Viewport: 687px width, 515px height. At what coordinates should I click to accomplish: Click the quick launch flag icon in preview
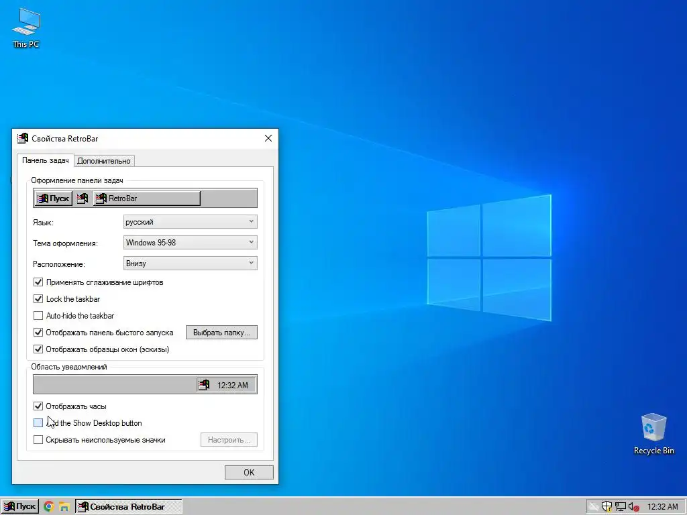pyautogui.click(x=83, y=198)
